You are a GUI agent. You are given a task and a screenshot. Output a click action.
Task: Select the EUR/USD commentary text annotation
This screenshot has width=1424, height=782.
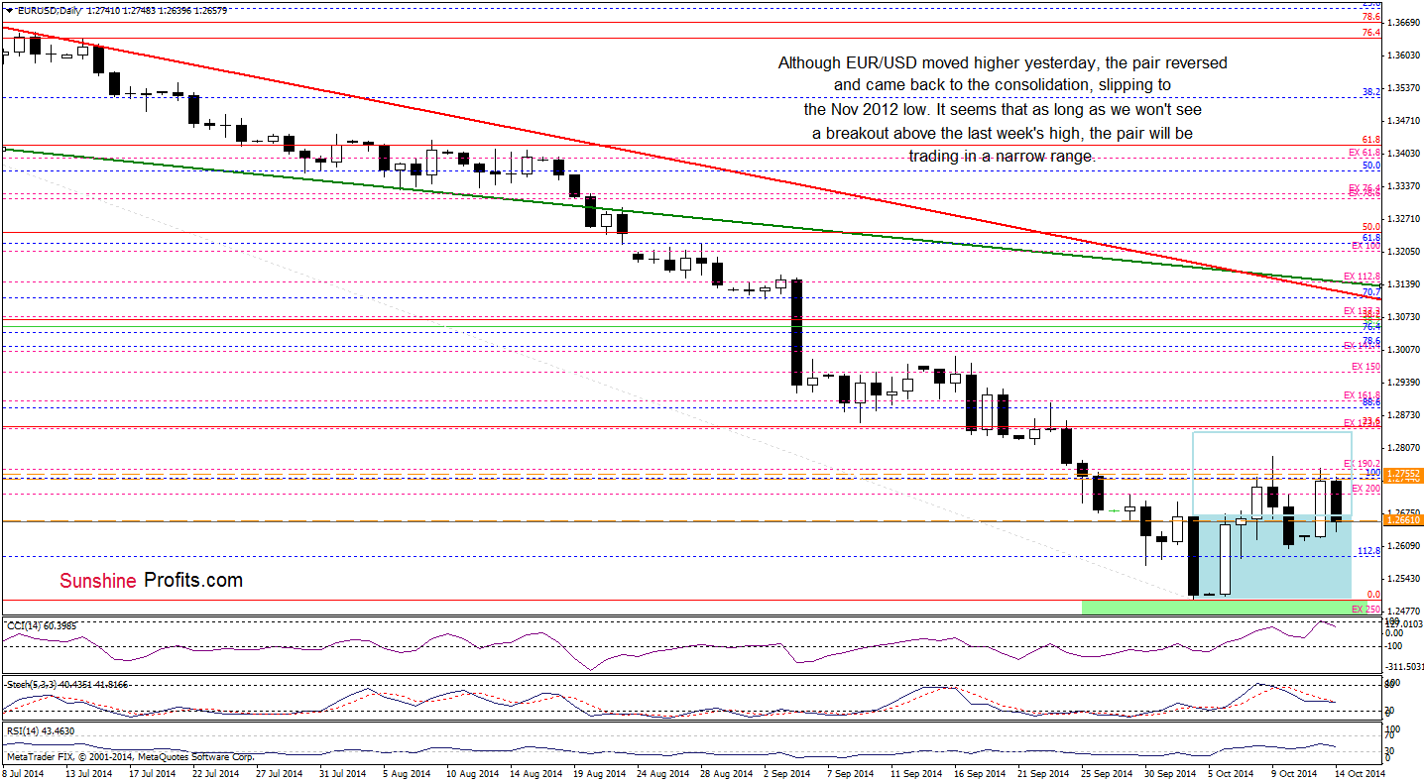(1003, 110)
